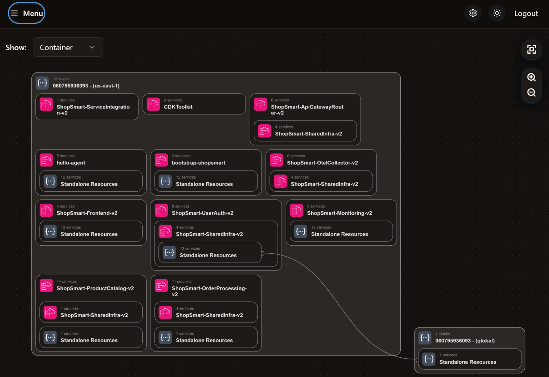Open ShopSmart-SharedInfra-v2 inside ApiGatewayRouter-v2

(x=305, y=131)
